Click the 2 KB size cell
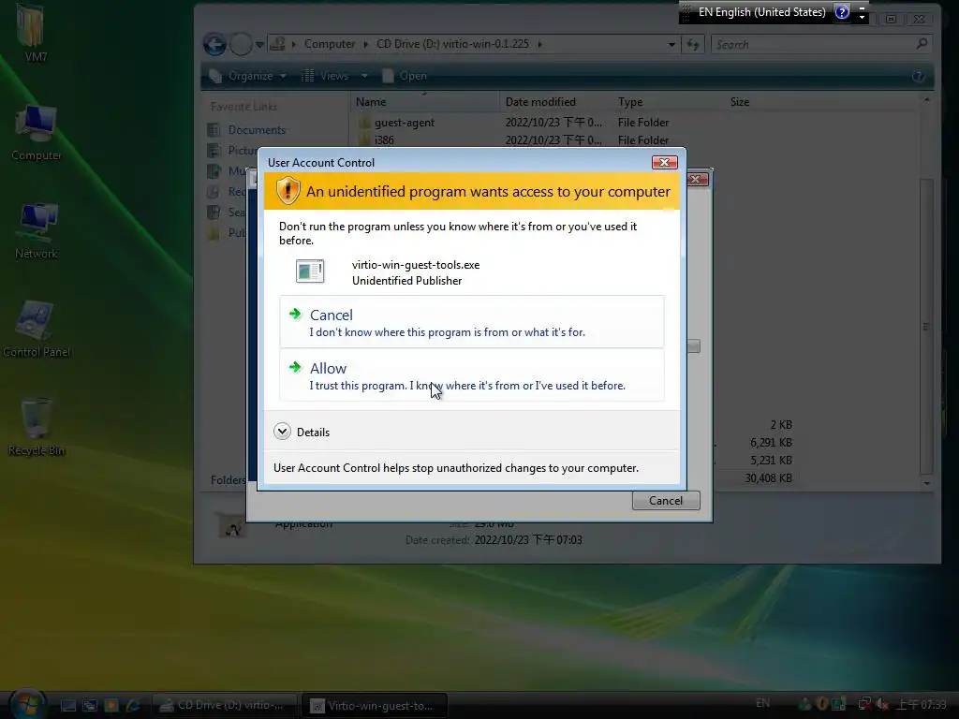 [781, 424]
